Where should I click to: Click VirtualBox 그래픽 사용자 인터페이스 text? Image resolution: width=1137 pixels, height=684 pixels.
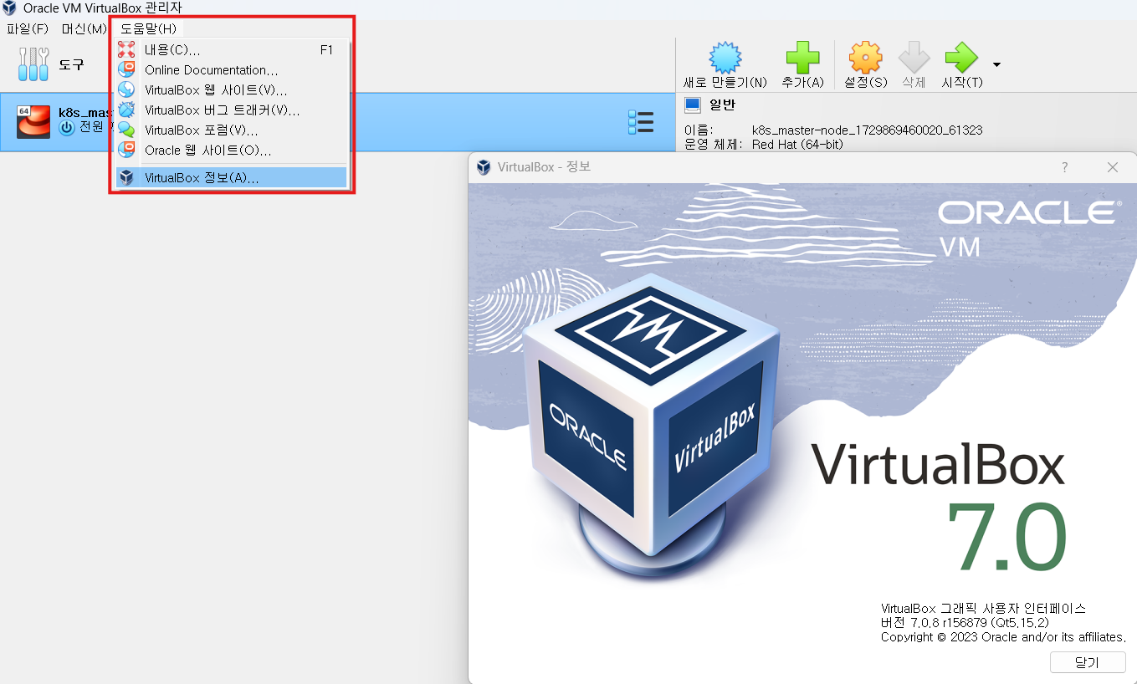click(x=983, y=609)
